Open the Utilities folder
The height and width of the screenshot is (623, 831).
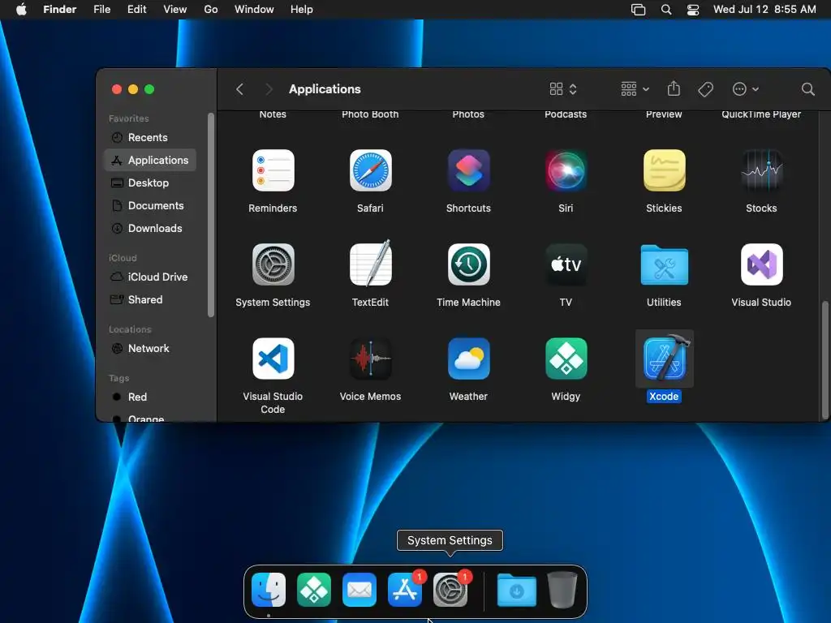click(x=664, y=265)
